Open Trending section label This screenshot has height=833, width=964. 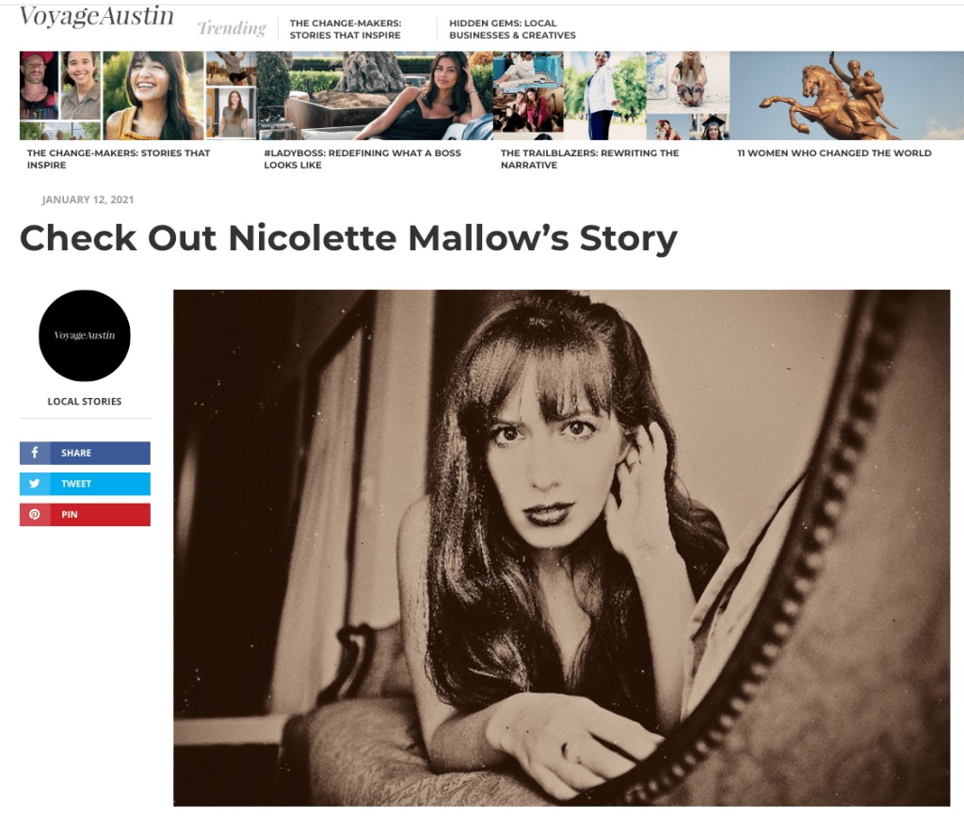(x=232, y=28)
